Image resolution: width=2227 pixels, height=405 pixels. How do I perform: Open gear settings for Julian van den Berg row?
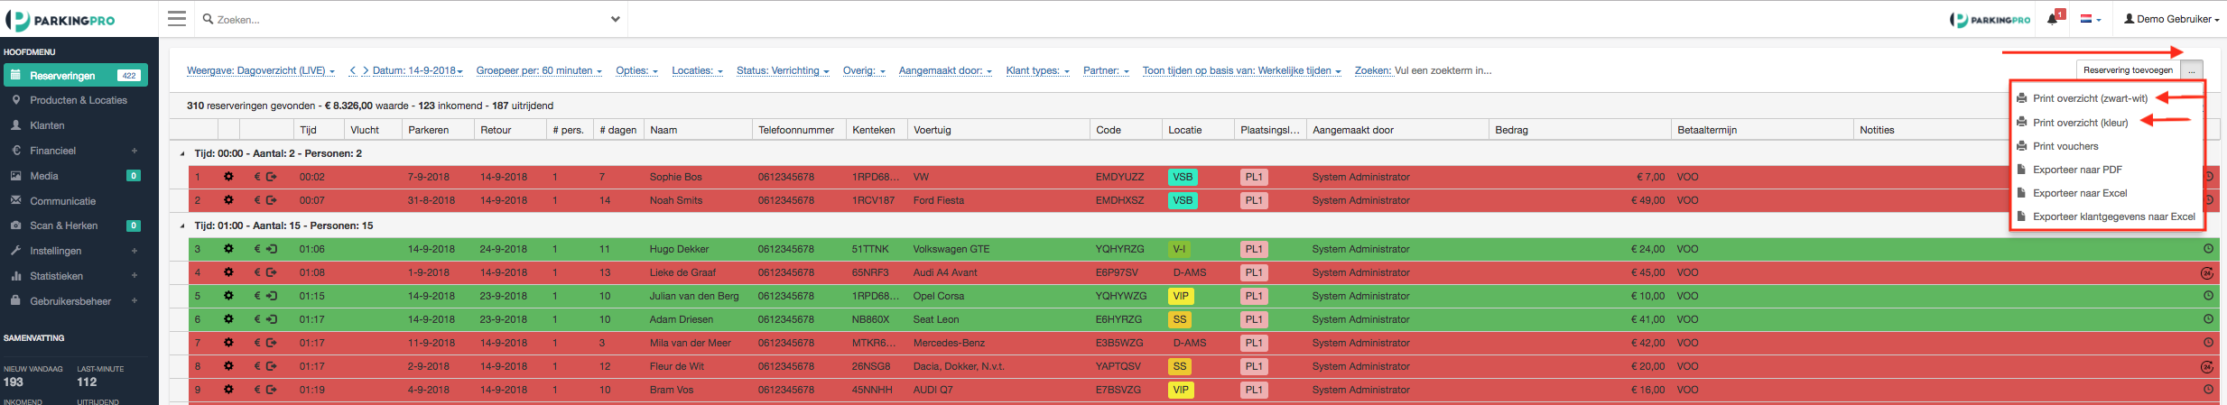228,296
